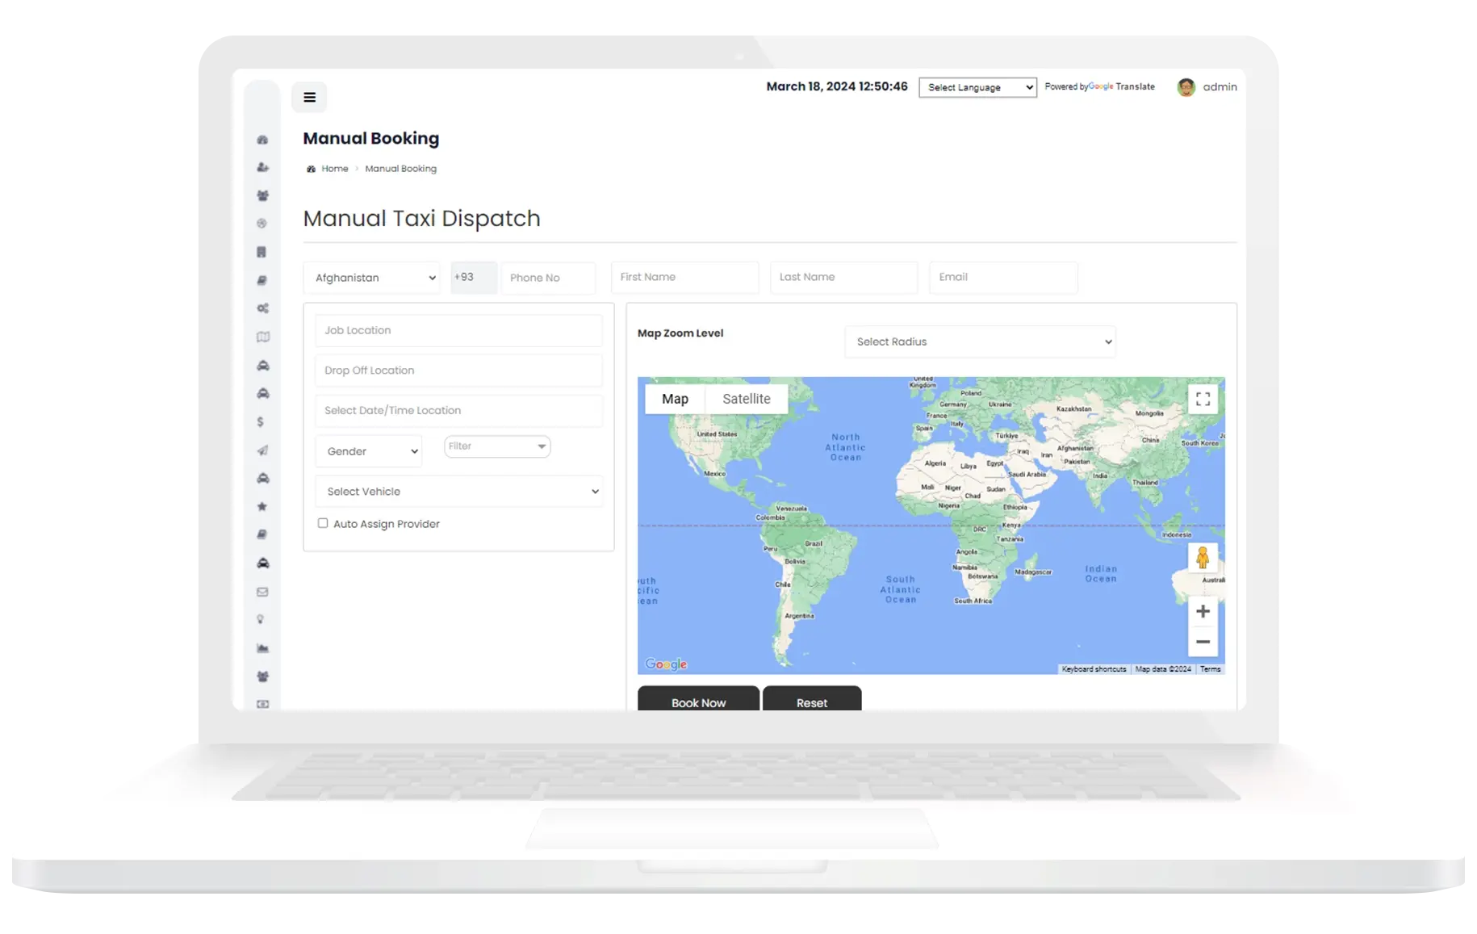Screen dimensions: 1477x934
Task: Open taxi icon directly below the map icon
Action: coord(262,366)
